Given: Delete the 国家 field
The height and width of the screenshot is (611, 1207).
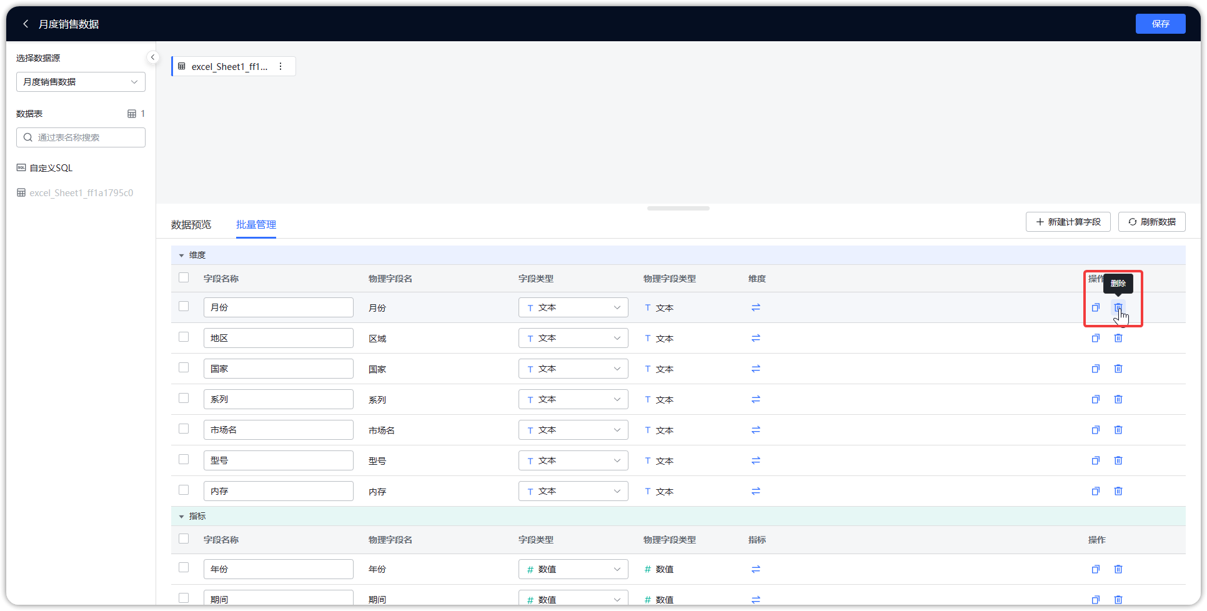Looking at the screenshot, I should coord(1118,369).
